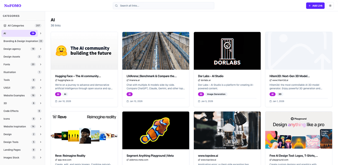Expand the UX/UI category chevron
This screenshot has width=338, height=165.
click(41, 88)
